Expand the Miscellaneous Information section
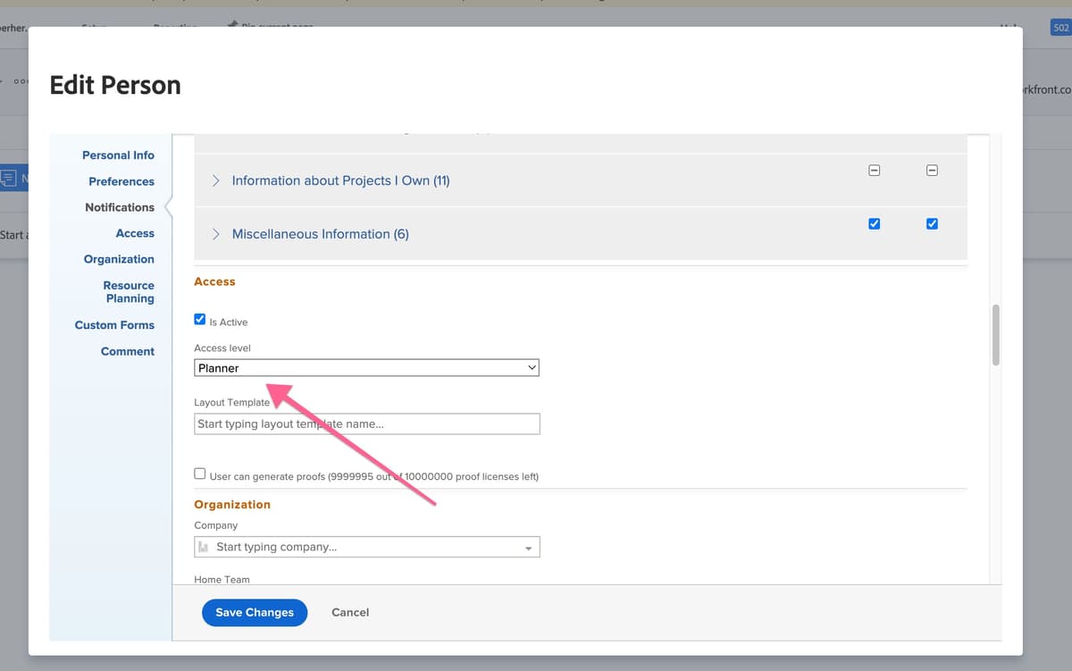Image resolution: width=1072 pixels, height=671 pixels. click(214, 233)
